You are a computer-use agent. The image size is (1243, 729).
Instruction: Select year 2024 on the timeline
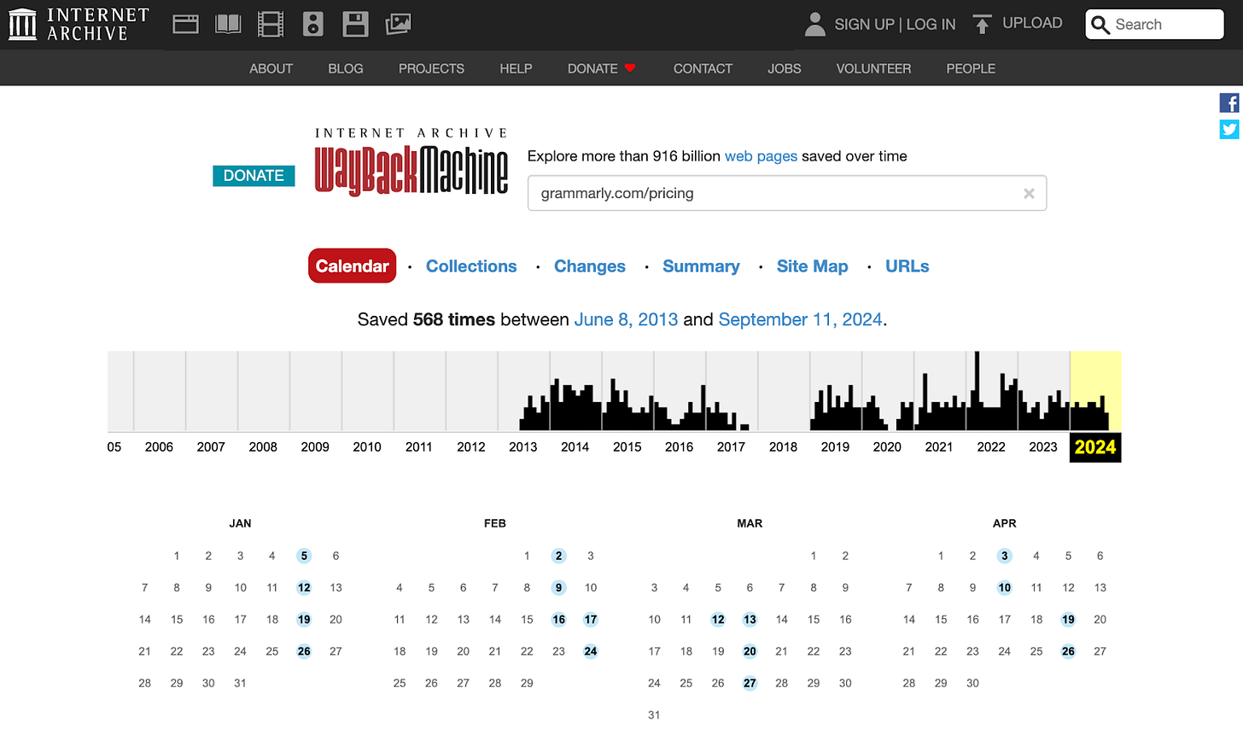[1095, 447]
